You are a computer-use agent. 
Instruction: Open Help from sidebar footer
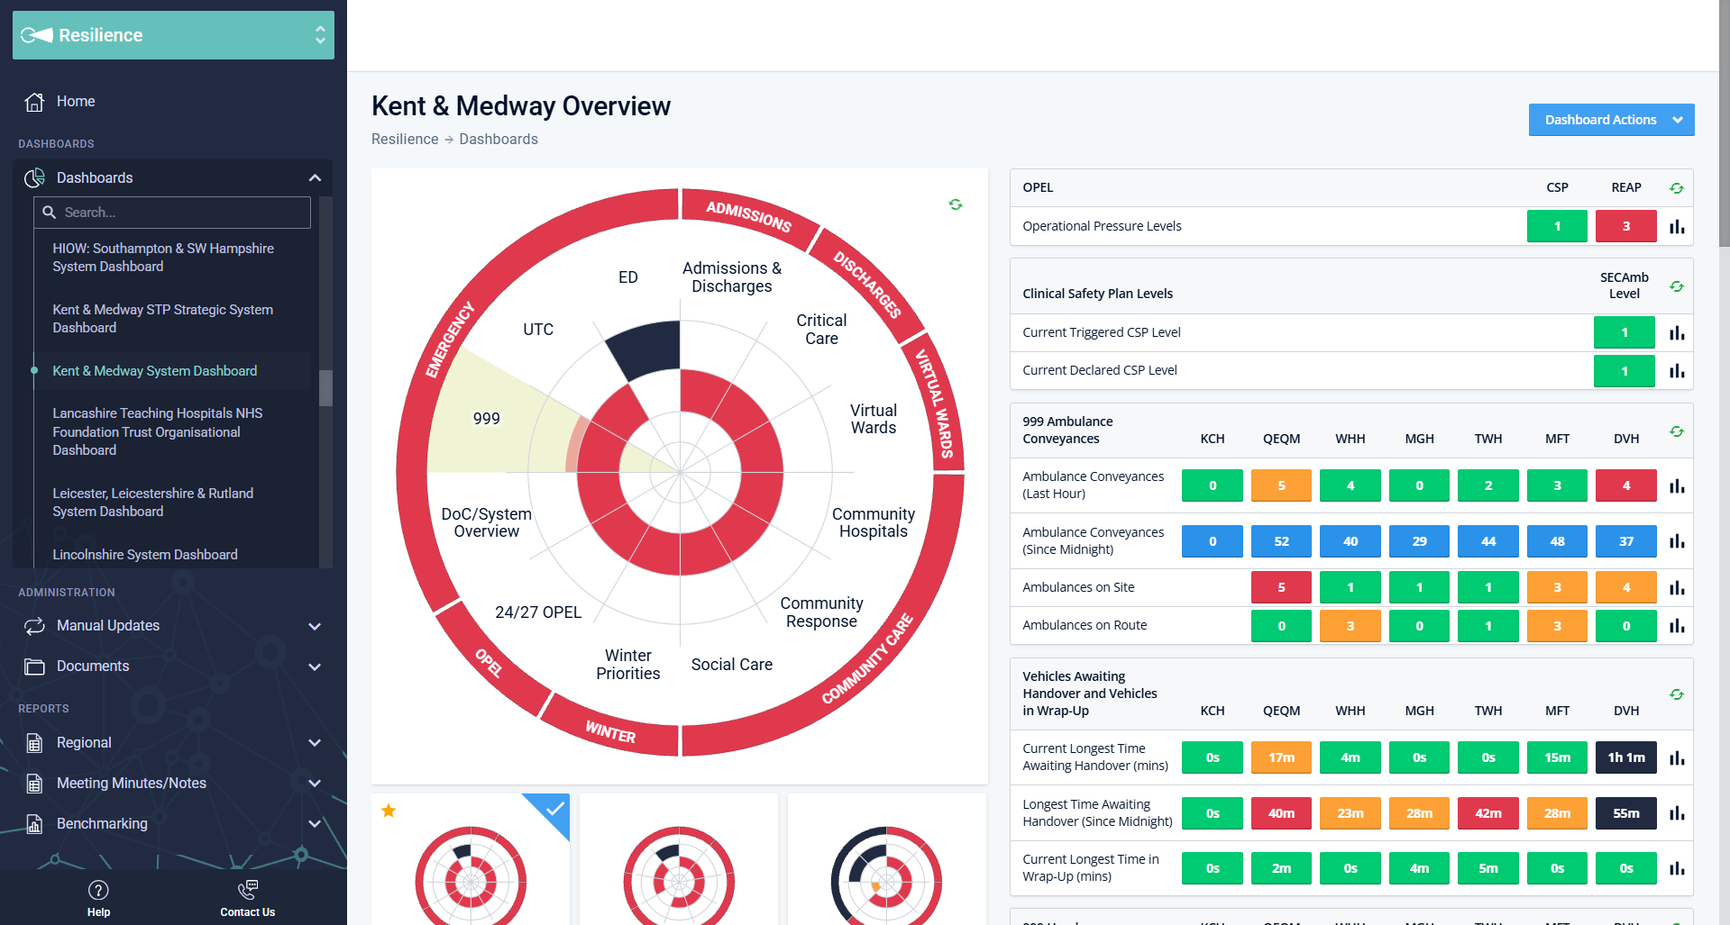(x=98, y=898)
